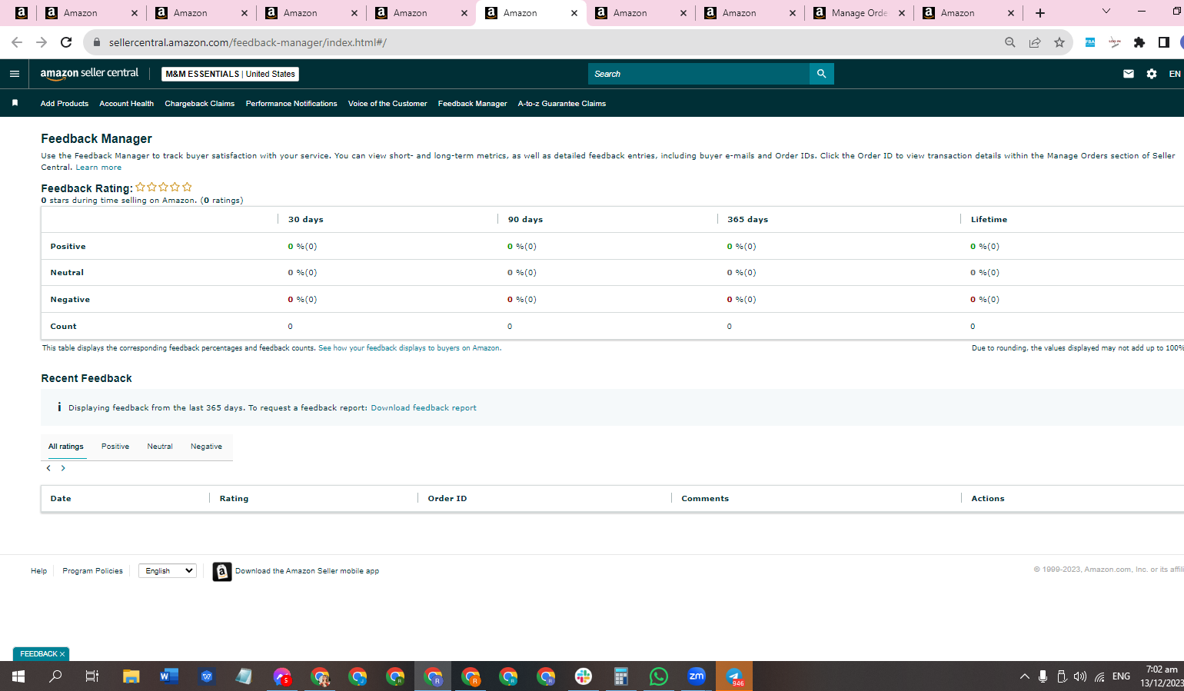The height and width of the screenshot is (691, 1184).
Task: Click the FBA browser extension icon
Action: [1090, 42]
